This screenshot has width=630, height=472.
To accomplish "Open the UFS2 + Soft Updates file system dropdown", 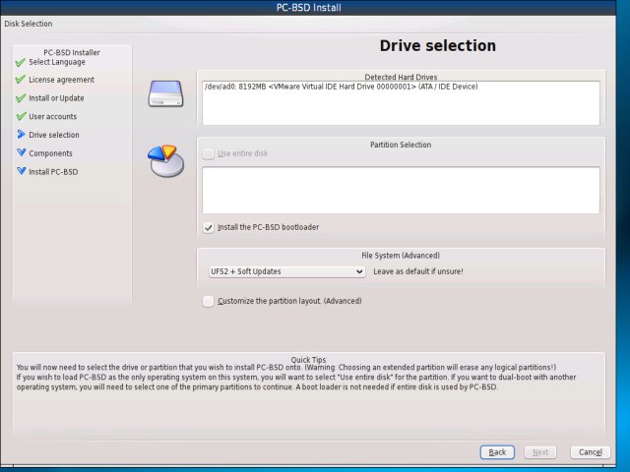I will 286,271.
